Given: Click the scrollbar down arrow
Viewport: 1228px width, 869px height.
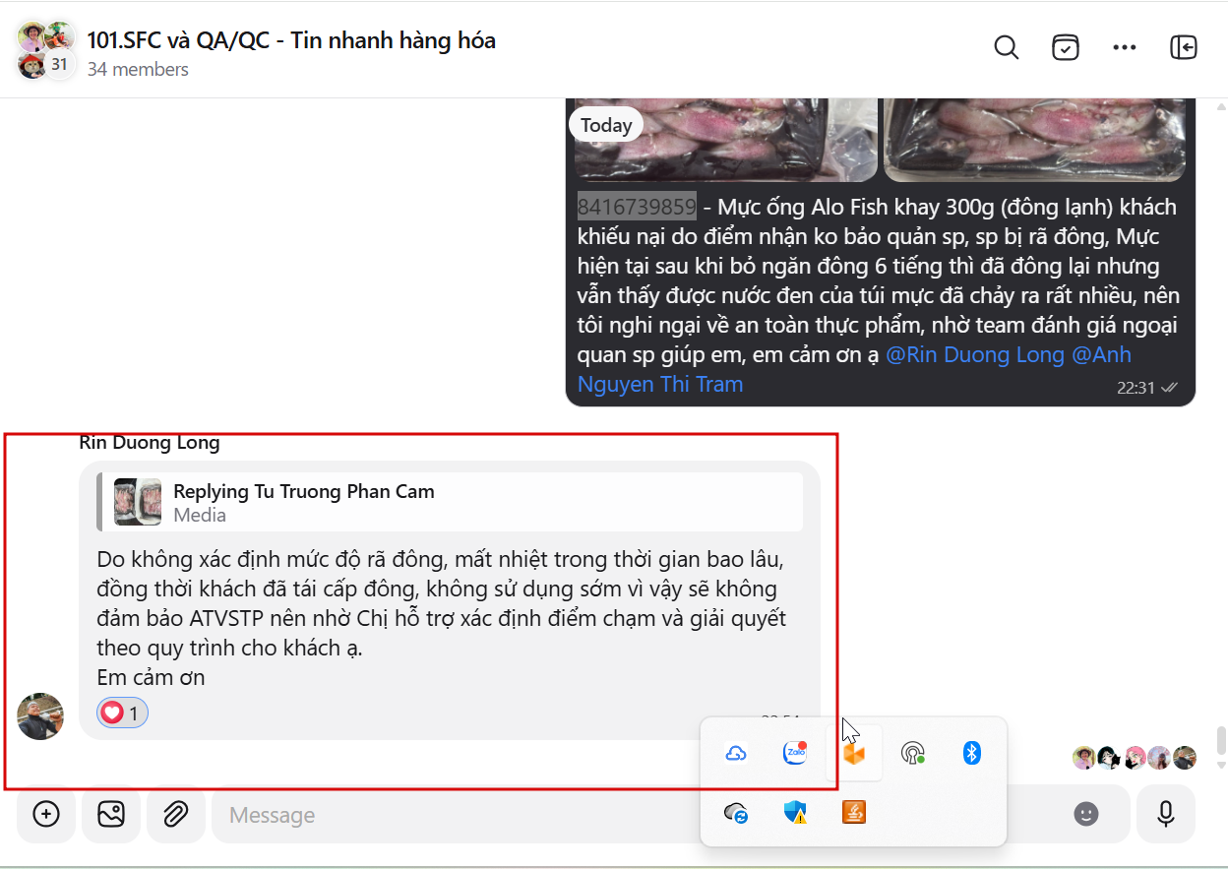Looking at the screenshot, I should [x=1221, y=765].
